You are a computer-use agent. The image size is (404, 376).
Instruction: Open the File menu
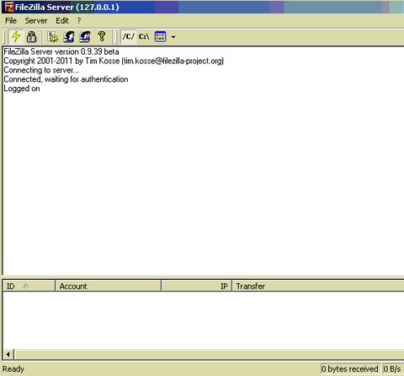point(11,21)
